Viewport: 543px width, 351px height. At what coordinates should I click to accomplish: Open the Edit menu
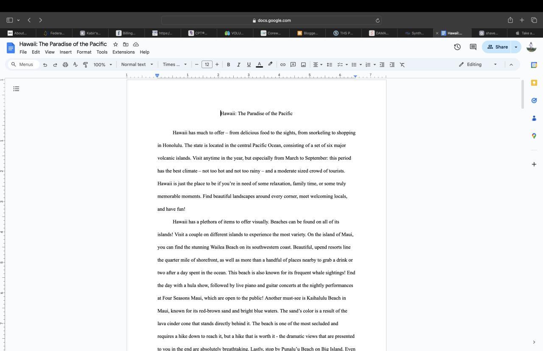36,52
